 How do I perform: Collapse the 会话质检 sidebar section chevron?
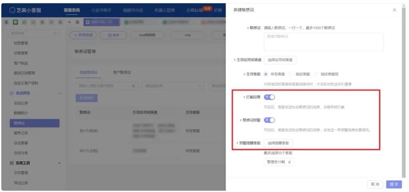pyautogui.click(x=59, y=93)
